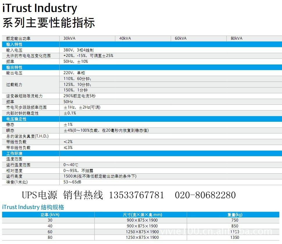Select the 温度范围 row label
Viewport: 282px width, 244px height.
(x=14, y=159)
